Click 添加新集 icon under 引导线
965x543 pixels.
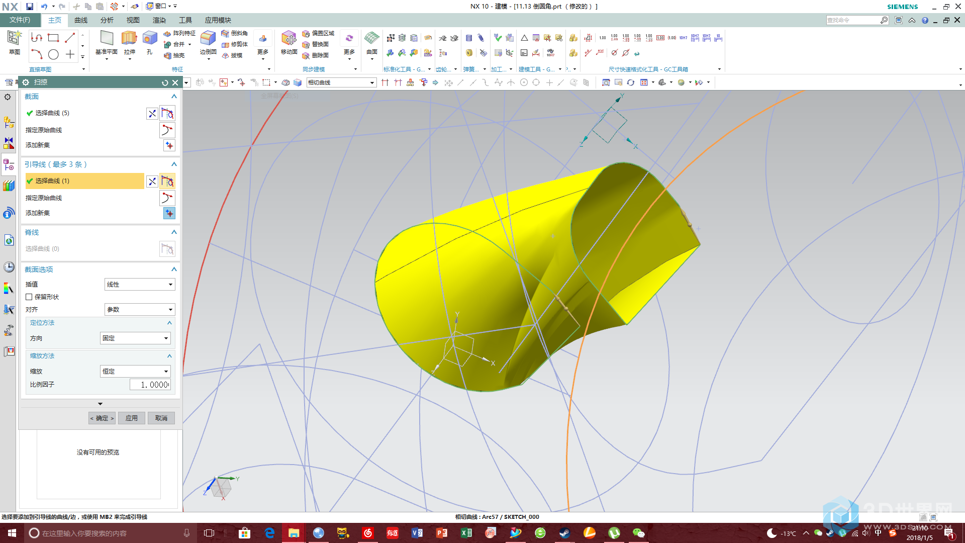pos(169,213)
